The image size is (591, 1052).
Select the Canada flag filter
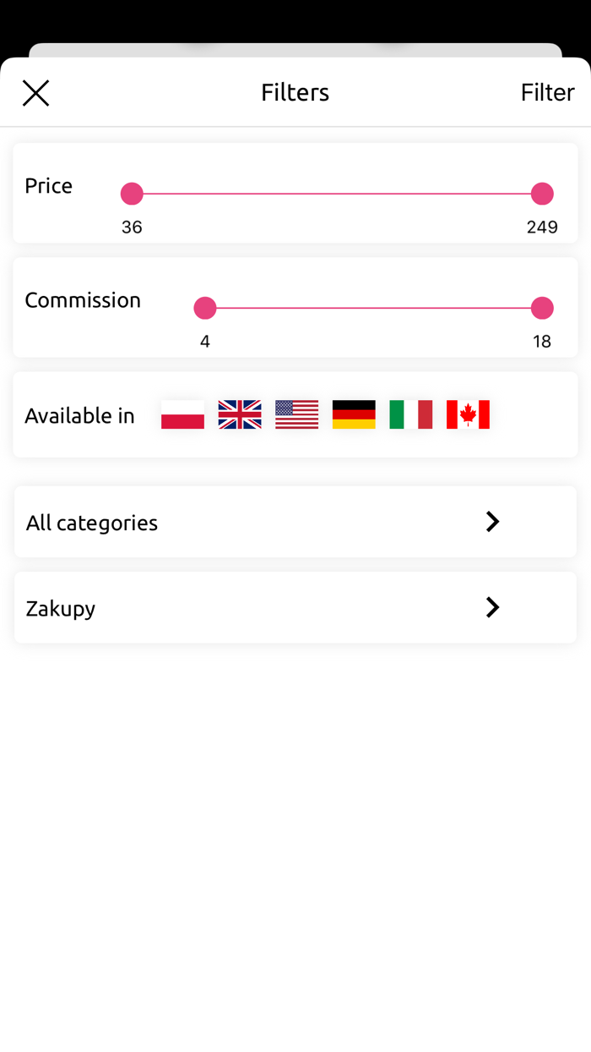[468, 414]
